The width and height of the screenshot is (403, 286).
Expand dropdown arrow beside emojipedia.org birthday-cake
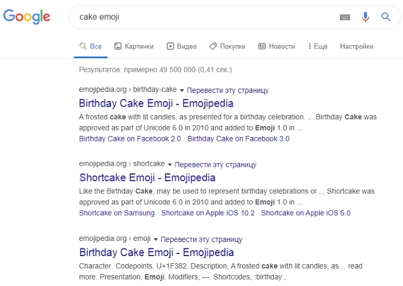coord(182,91)
